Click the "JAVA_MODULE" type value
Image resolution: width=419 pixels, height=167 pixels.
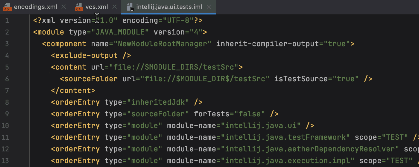point(120,32)
